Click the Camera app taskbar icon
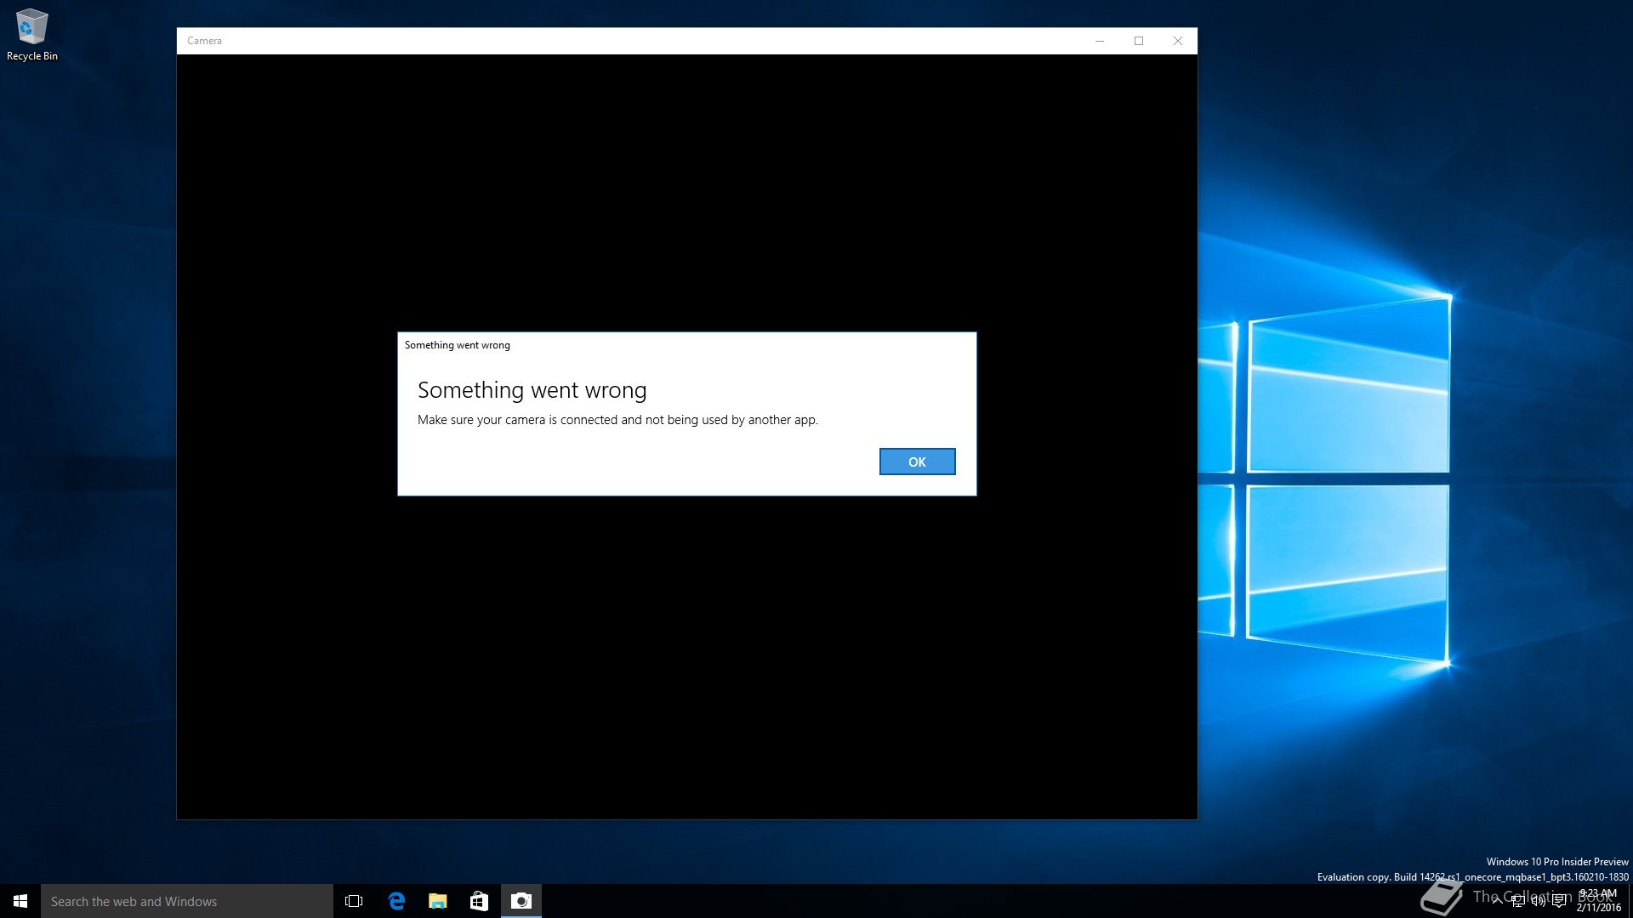Screen dimensions: 1633x918 [x=521, y=901]
